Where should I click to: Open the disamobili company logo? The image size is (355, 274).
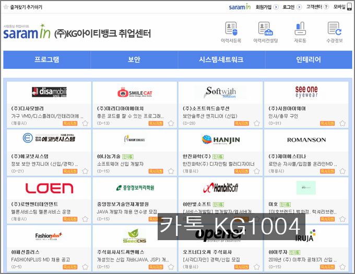(49, 92)
